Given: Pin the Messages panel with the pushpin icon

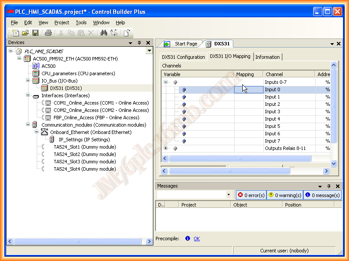Looking at the screenshot, I should [329, 186].
